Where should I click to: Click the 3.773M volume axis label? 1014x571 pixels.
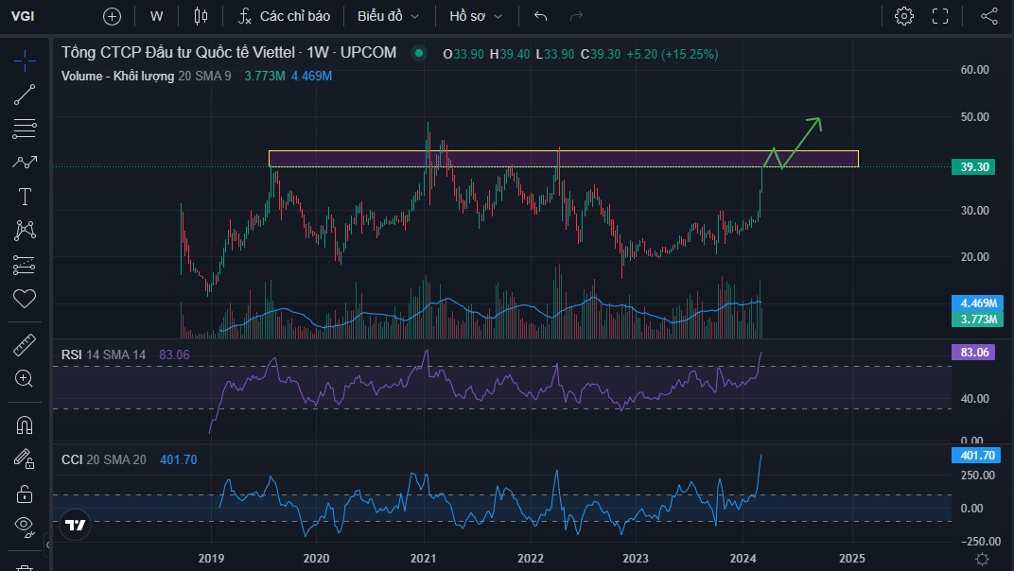tap(977, 319)
